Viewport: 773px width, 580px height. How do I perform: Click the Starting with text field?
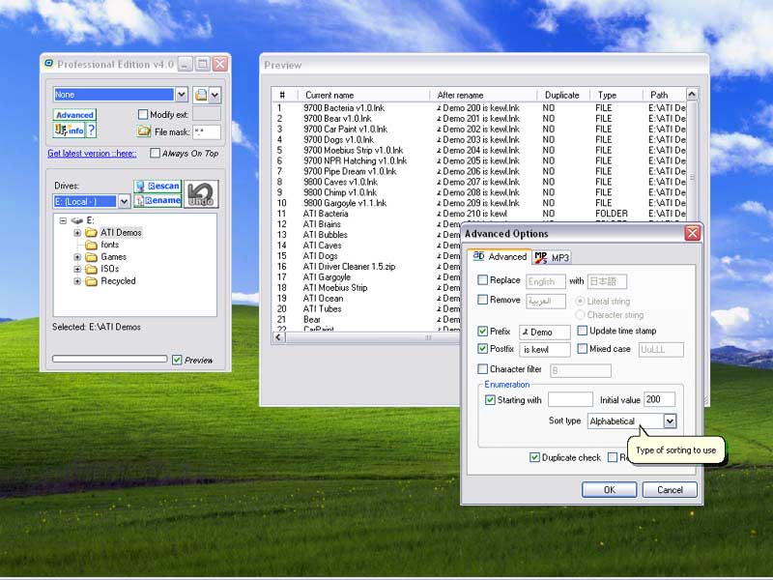point(570,399)
